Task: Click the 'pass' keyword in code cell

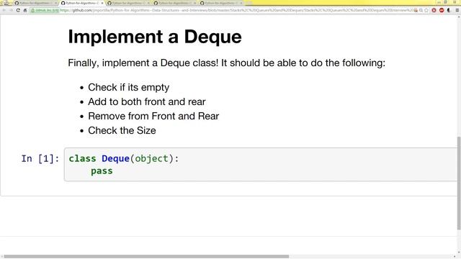Action: pyautogui.click(x=102, y=171)
